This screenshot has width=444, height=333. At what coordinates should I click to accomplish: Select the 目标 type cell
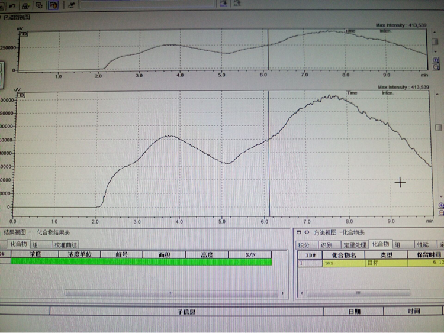(386, 263)
